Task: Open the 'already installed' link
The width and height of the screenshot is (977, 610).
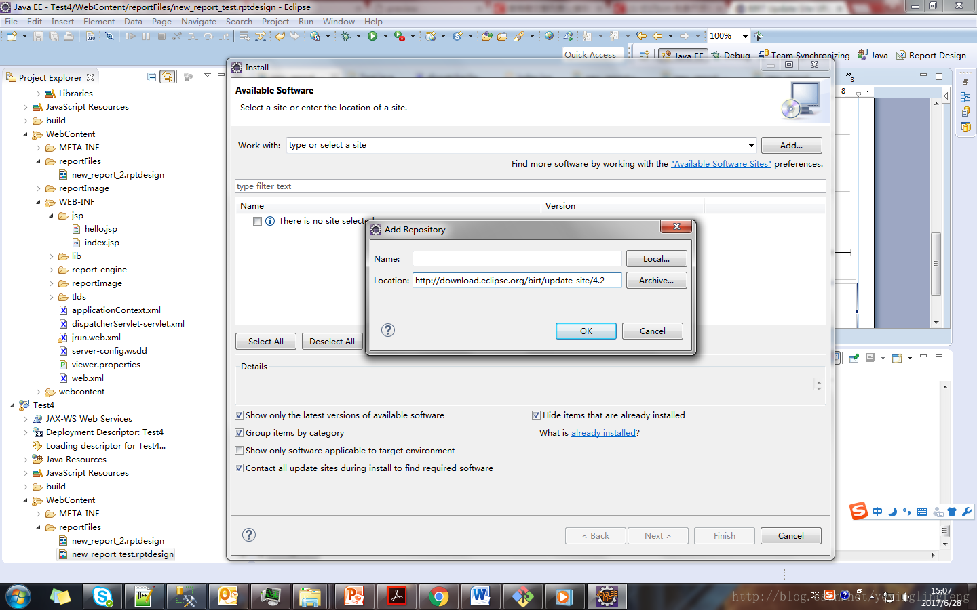Action: (x=603, y=432)
